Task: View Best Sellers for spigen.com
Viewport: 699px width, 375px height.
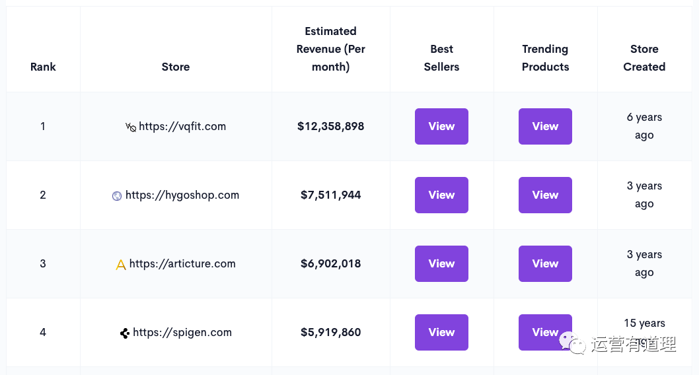Action: tap(441, 332)
